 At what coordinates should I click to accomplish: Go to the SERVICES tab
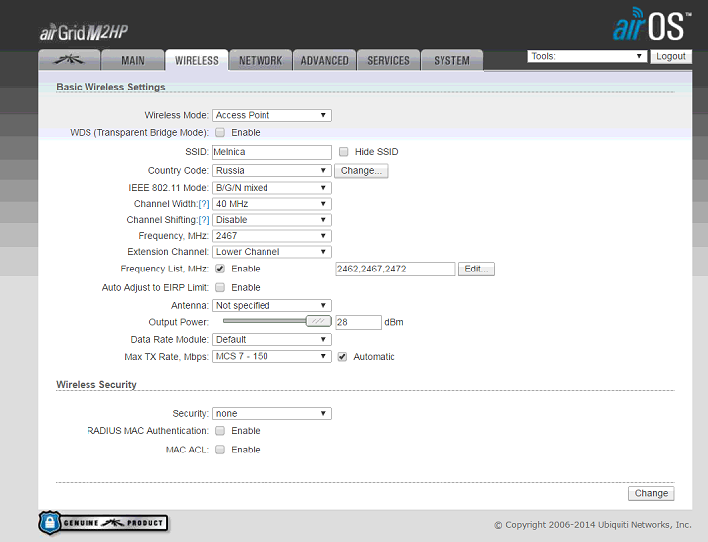tap(389, 60)
